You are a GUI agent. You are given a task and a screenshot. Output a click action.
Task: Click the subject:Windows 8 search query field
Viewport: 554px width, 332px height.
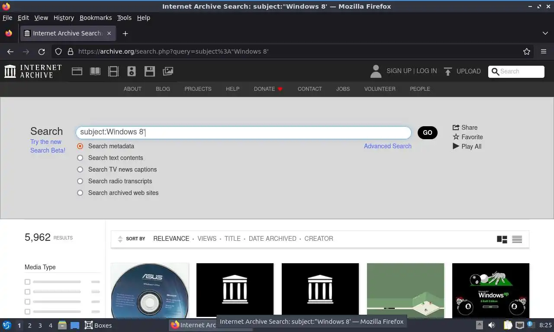tap(243, 132)
